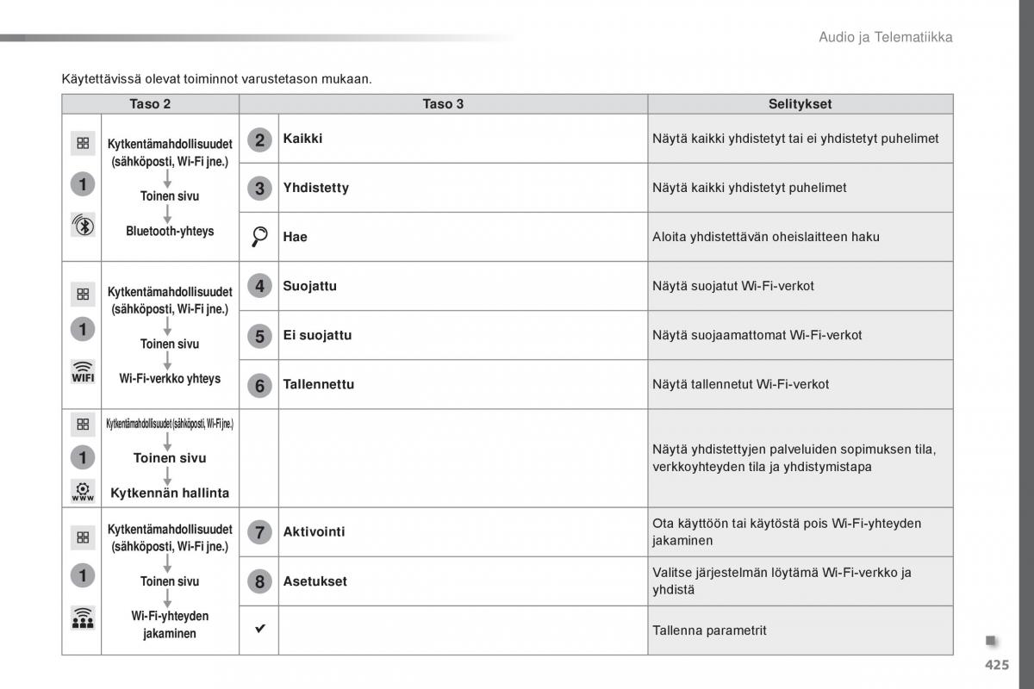Click Toinen sivu above Wi-Fi-yhteyden jakaminen

(x=170, y=581)
